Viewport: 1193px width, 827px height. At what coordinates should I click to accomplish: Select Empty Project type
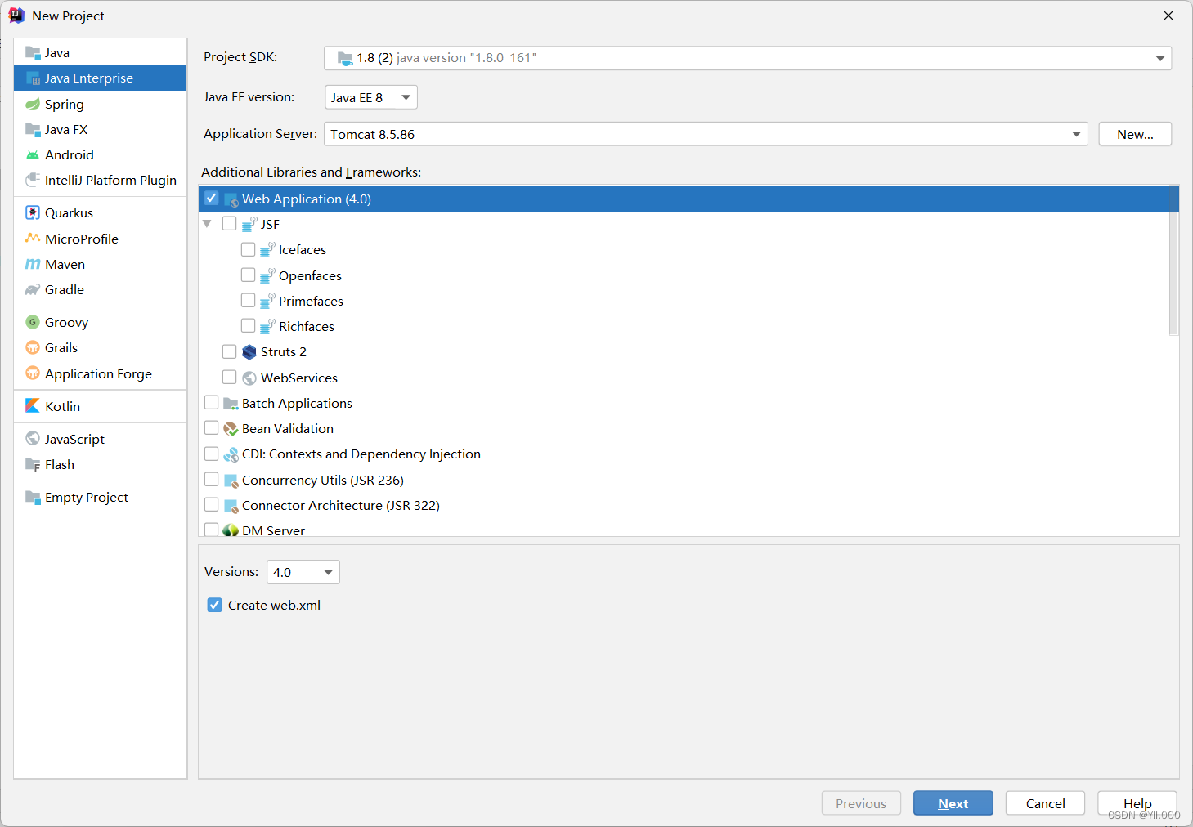click(101, 497)
